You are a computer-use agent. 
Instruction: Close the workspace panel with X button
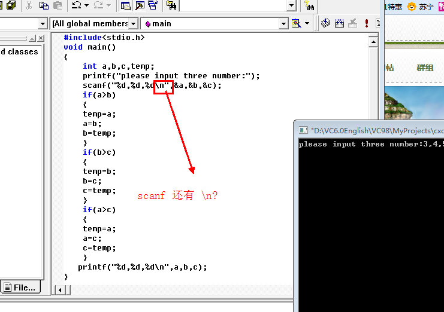click(41, 38)
